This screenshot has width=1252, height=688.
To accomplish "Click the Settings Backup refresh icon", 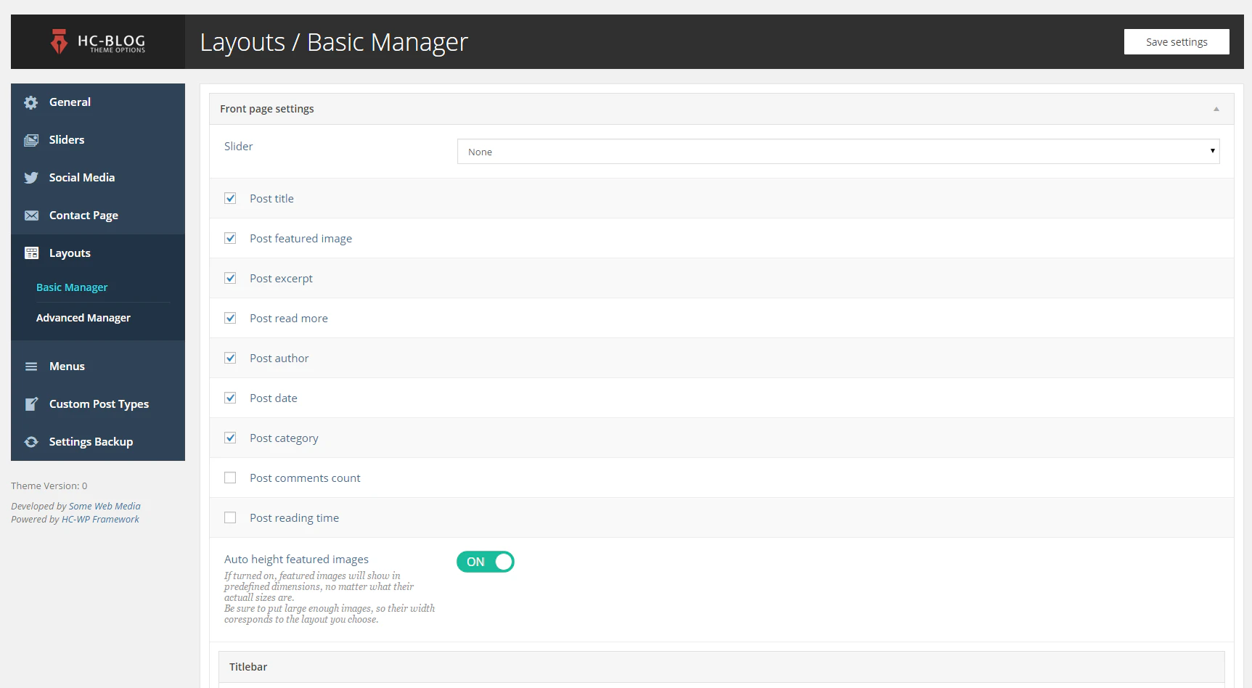I will tap(31, 442).
